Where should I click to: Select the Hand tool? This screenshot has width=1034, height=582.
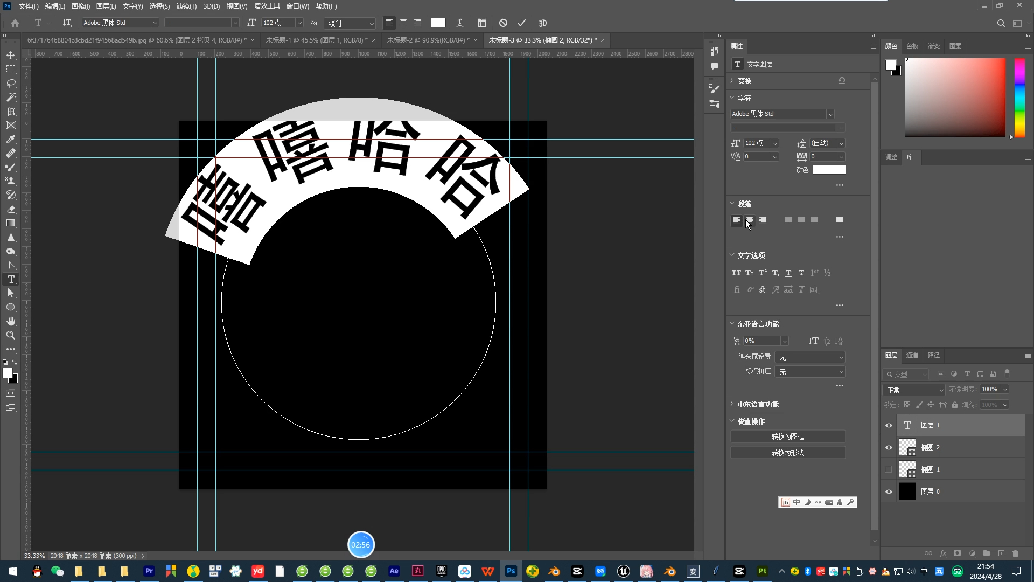pos(11,321)
